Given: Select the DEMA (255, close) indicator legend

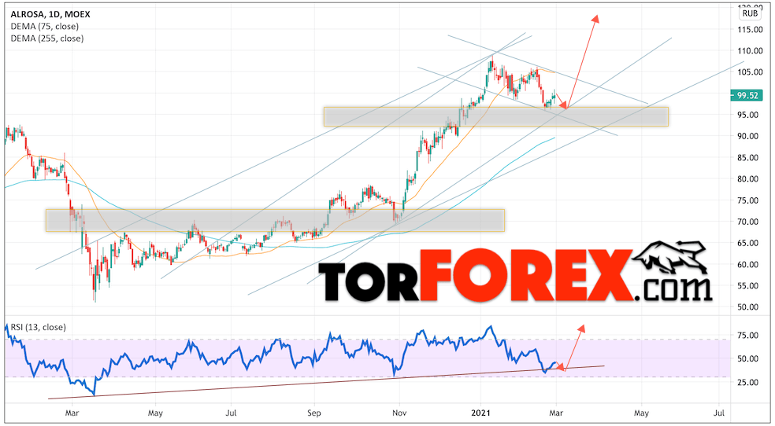Looking at the screenshot, I should pyautogui.click(x=47, y=38).
